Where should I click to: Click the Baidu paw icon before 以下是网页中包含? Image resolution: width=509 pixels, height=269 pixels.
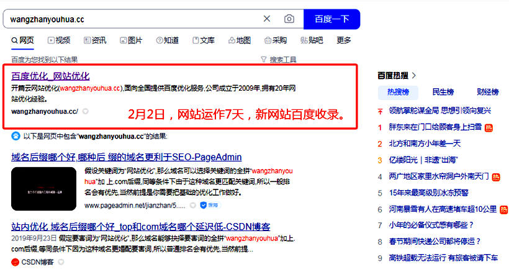16,136
